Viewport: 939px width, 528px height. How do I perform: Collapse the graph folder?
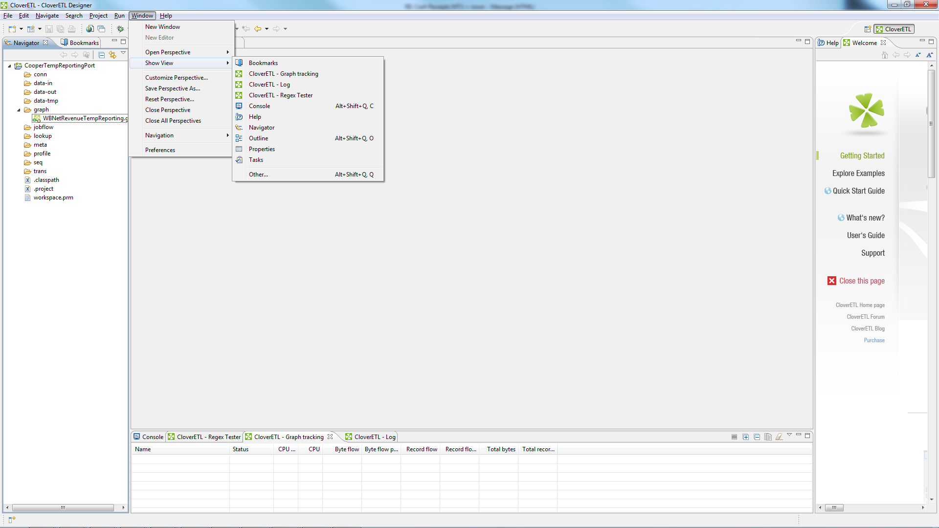(19, 110)
